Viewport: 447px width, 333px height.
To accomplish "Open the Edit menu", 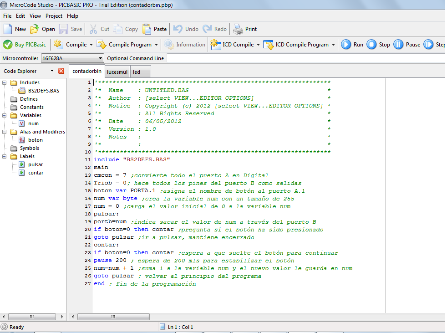I will (x=20, y=16).
